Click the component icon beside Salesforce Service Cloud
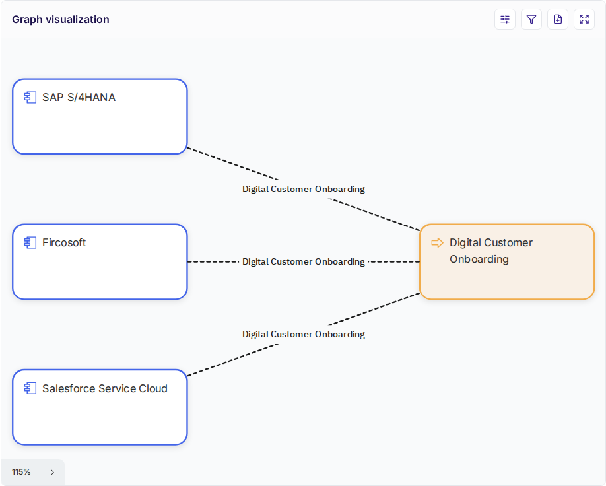 [30, 388]
